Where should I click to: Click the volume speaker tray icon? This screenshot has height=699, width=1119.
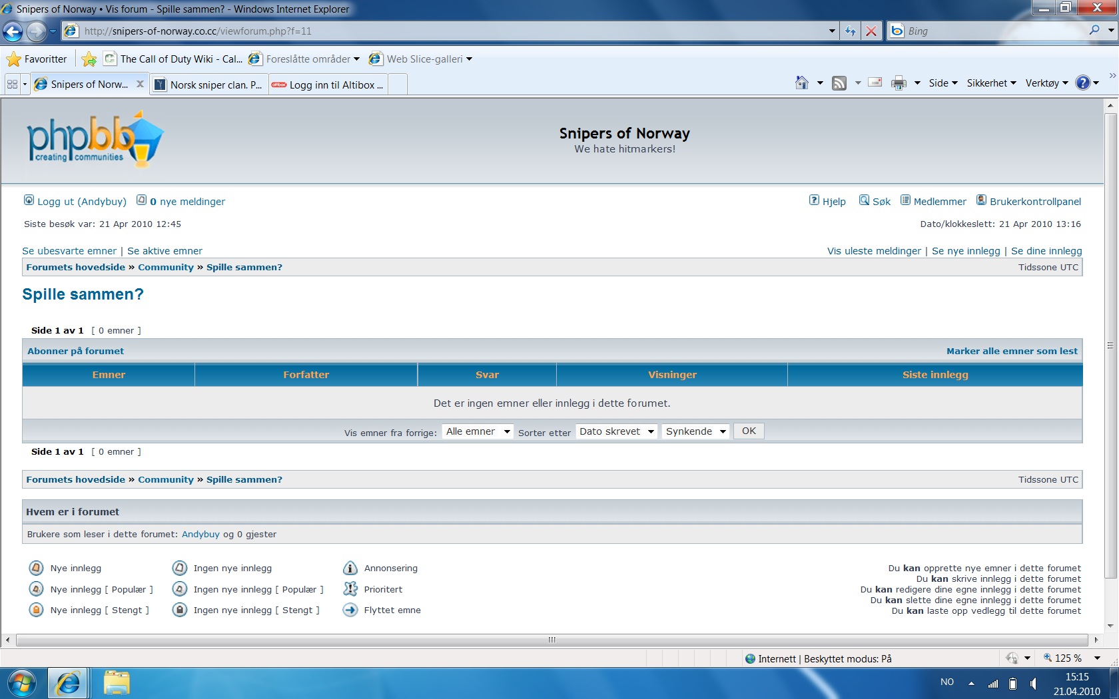pos(1033,683)
